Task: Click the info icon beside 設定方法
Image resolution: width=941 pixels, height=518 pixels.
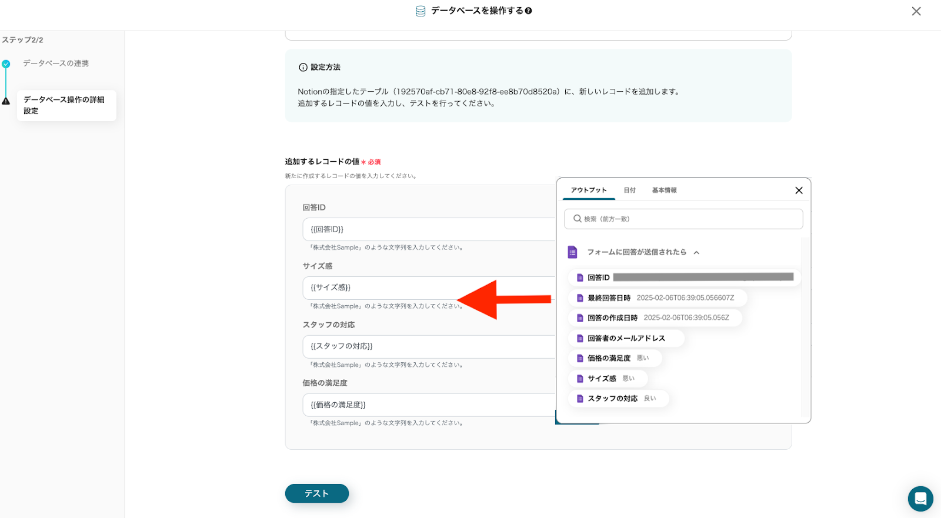Action: tap(303, 68)
